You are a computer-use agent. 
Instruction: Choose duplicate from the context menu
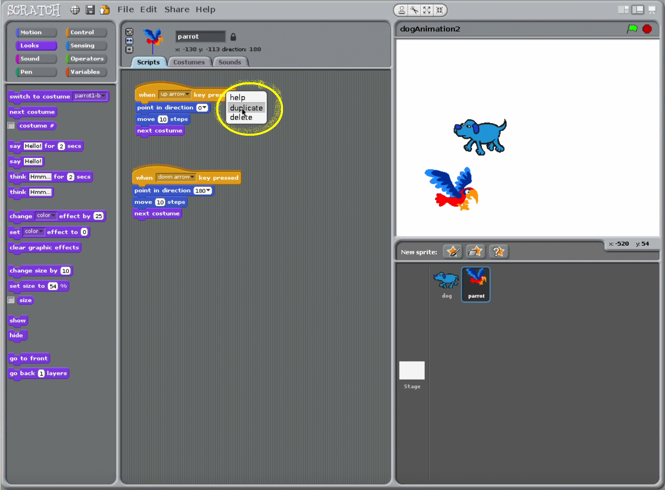pos(246,108)
